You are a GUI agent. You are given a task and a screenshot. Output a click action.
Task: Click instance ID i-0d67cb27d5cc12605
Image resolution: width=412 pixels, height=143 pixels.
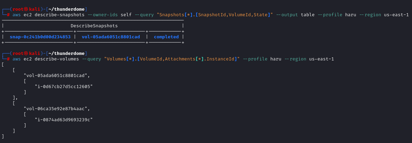pos(64,86)
